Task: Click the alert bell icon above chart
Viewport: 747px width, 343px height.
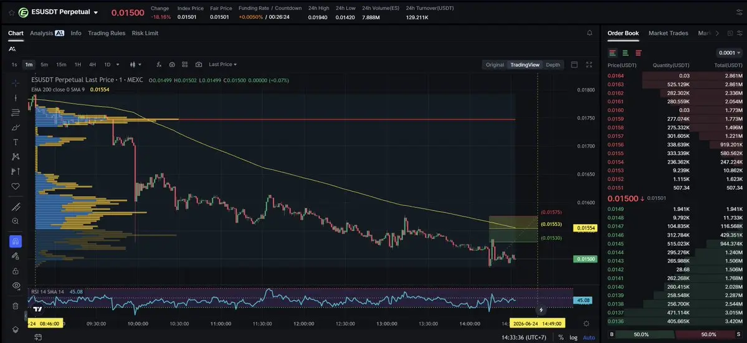Action: 590,33
